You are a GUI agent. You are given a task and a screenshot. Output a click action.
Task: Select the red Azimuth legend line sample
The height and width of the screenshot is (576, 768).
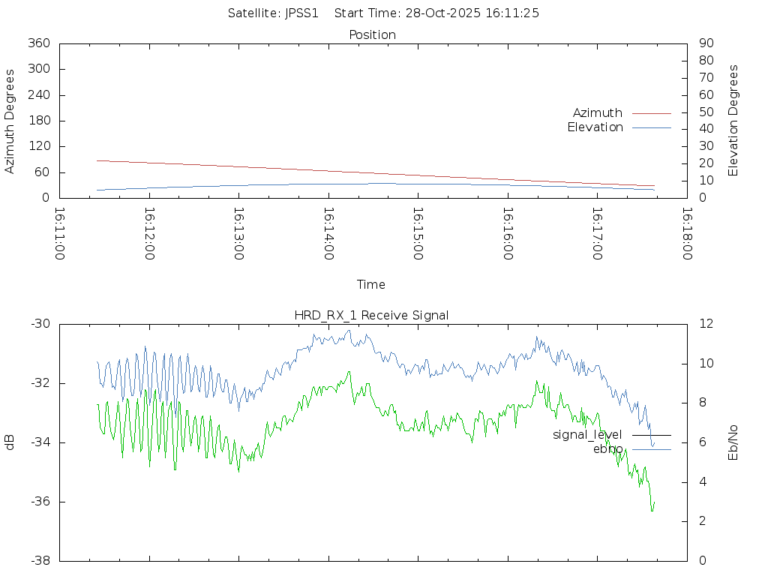(651, 113)
